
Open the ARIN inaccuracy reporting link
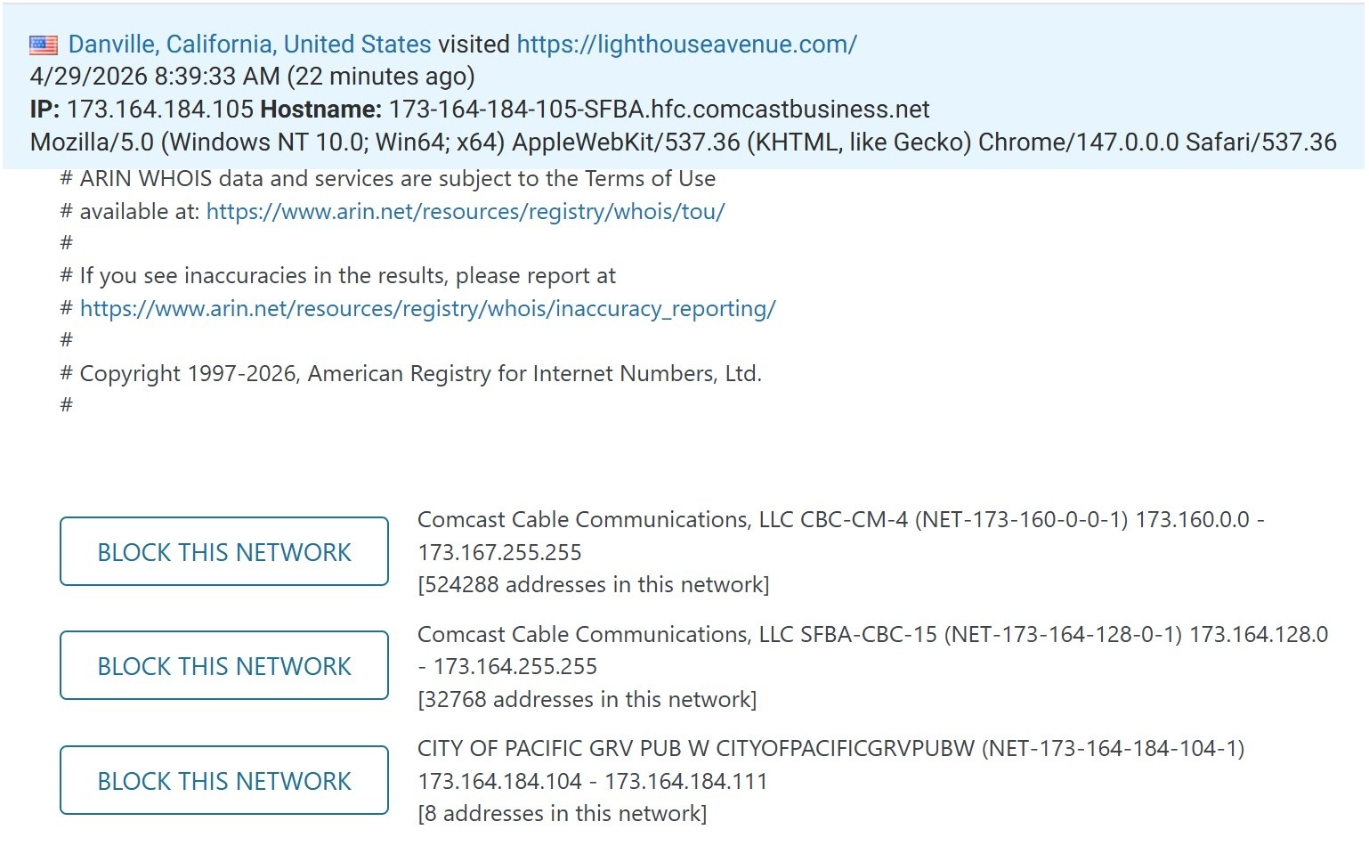click(427, 309)
